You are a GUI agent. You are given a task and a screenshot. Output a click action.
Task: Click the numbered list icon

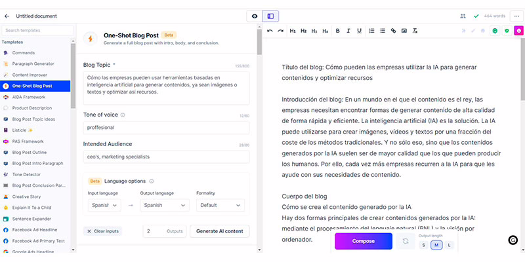coord(371,30)
